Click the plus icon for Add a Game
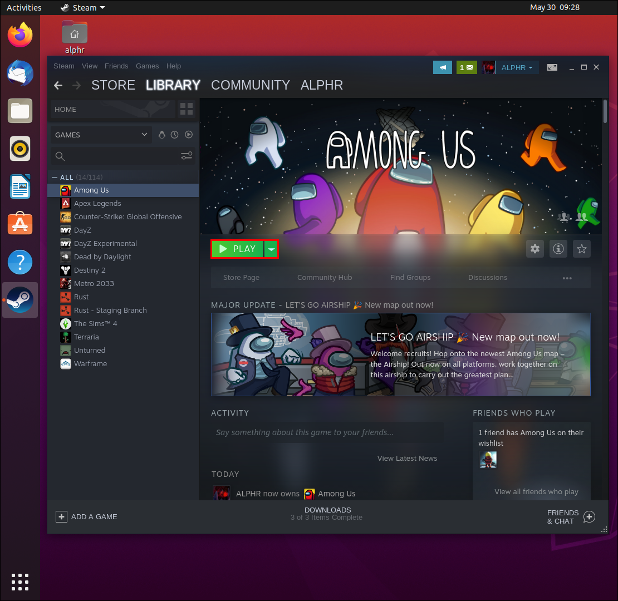The image size is (618, 601). (61, 517)
